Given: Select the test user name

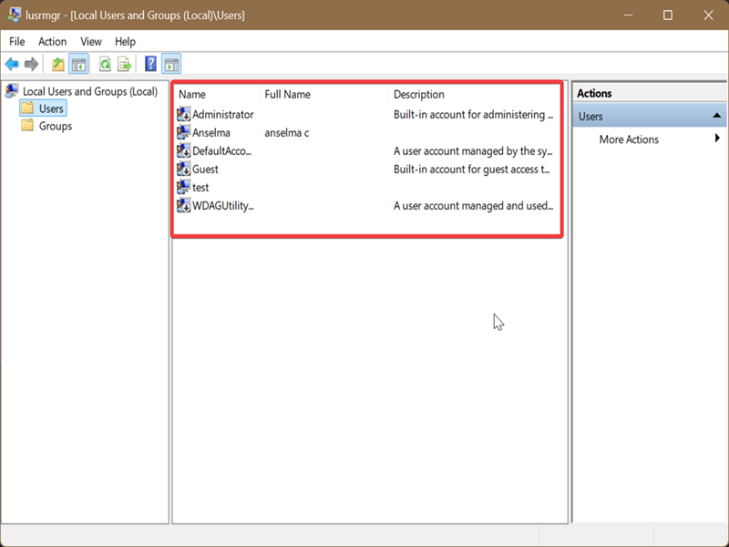Looking at the screenshot, I should [200, 188].
